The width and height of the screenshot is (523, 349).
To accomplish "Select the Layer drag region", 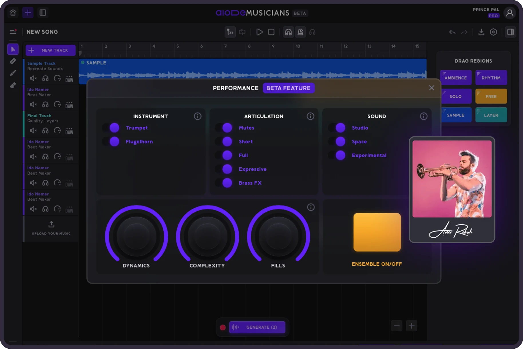I will point(491,115).
